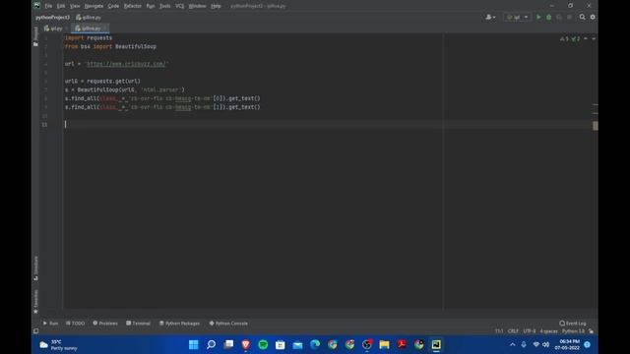The width and height of the screenshot is (630, 354).
Task: Open the Help menu
Action: (216, 6)
